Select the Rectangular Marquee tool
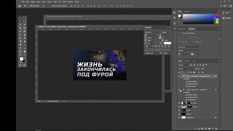This screenshot has width=233, height=131. (x=24, y=21)
